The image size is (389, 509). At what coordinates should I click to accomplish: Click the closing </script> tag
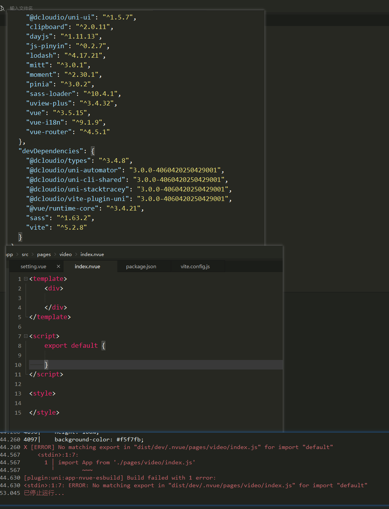(46, 374)
